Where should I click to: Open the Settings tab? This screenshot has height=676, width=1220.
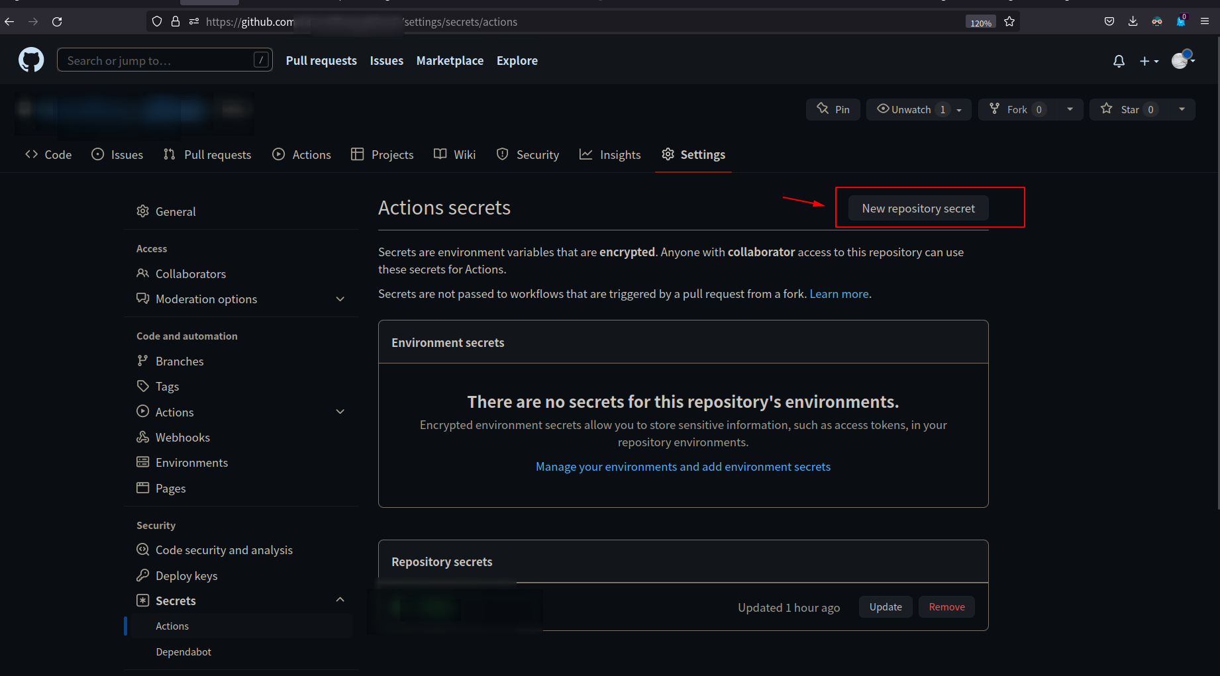tap(693, 154)
